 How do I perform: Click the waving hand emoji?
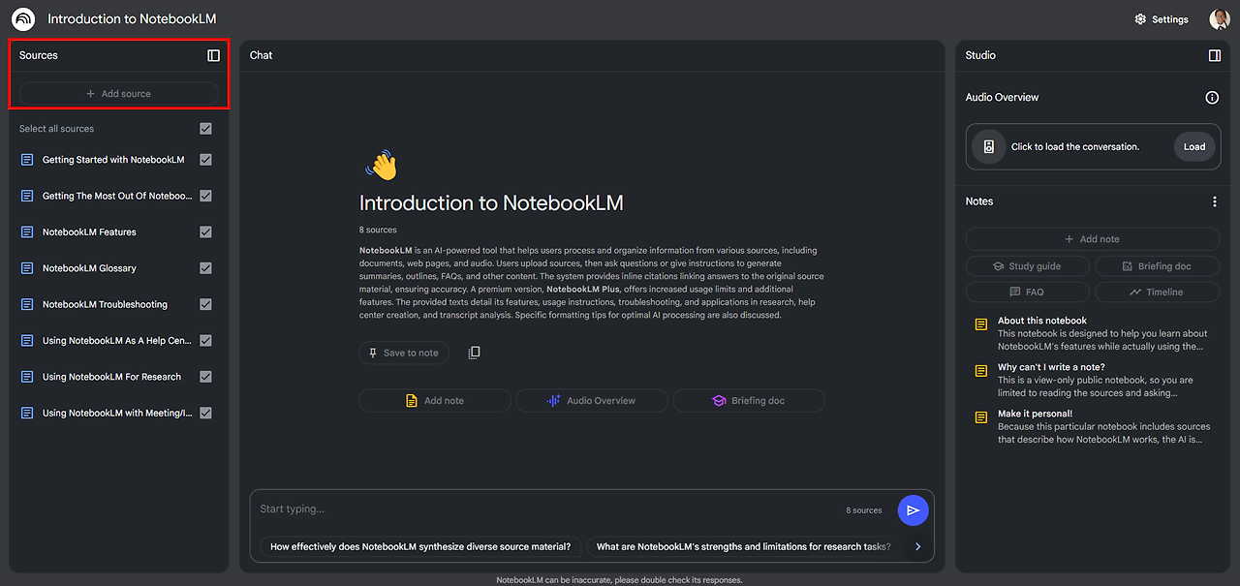click(382, 165)
